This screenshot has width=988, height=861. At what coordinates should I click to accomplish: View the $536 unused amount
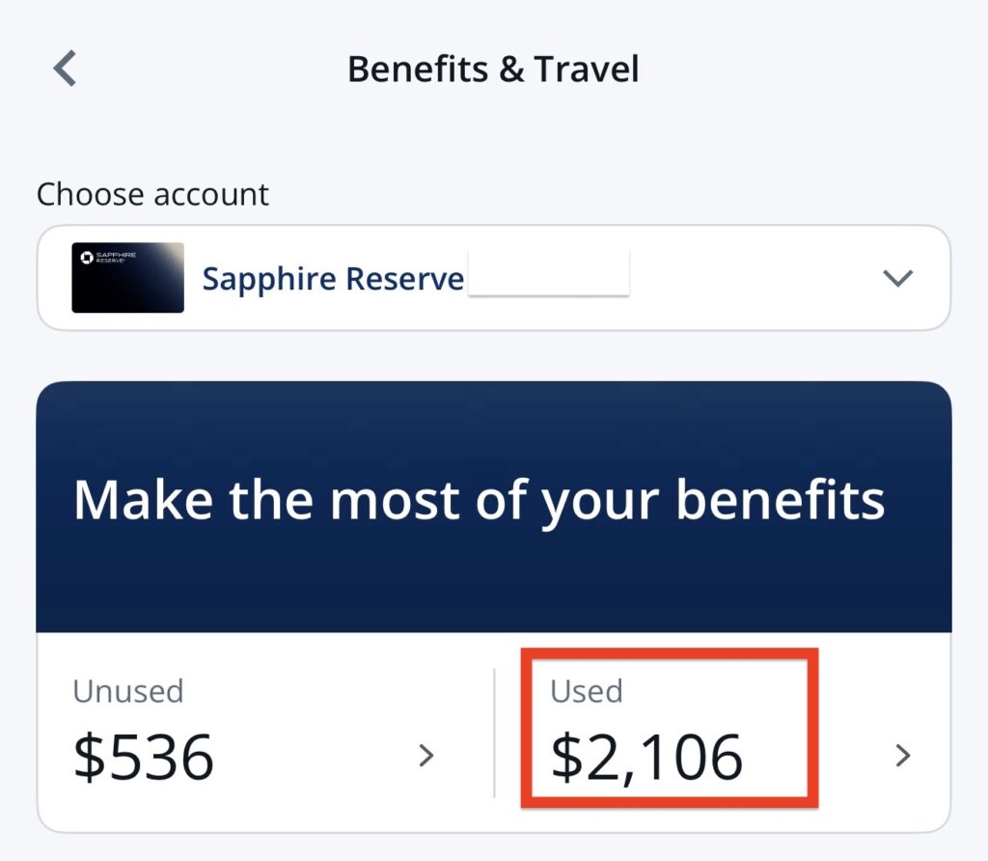click(x=144, y=758)
